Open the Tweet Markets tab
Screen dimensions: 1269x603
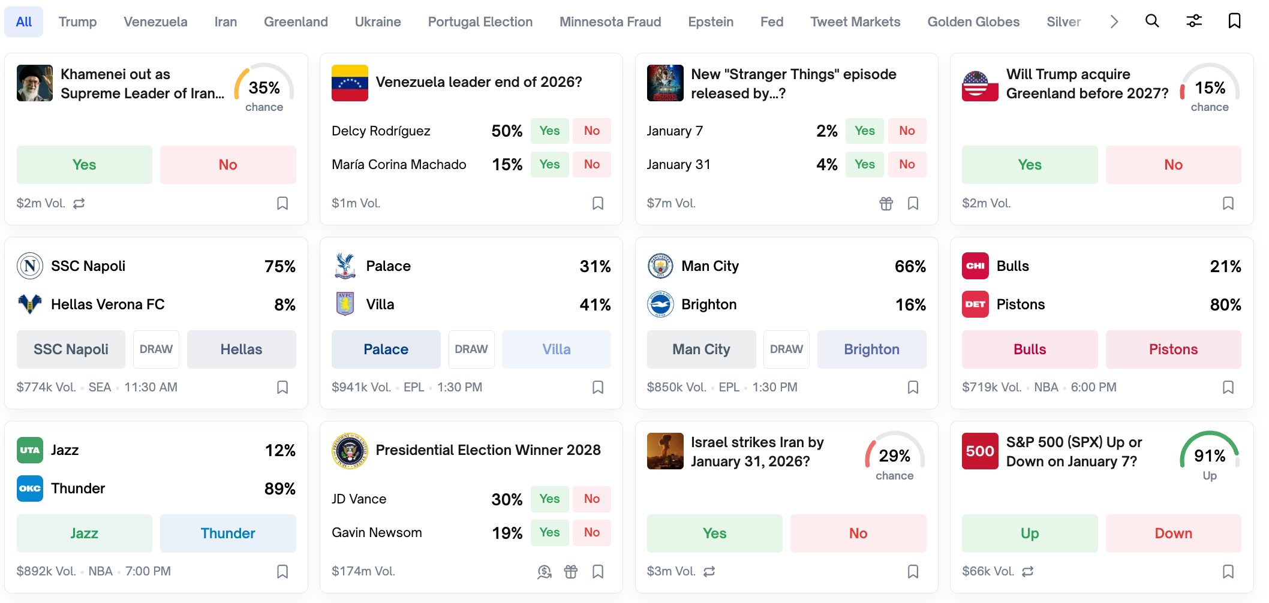[x=855, y=22]
